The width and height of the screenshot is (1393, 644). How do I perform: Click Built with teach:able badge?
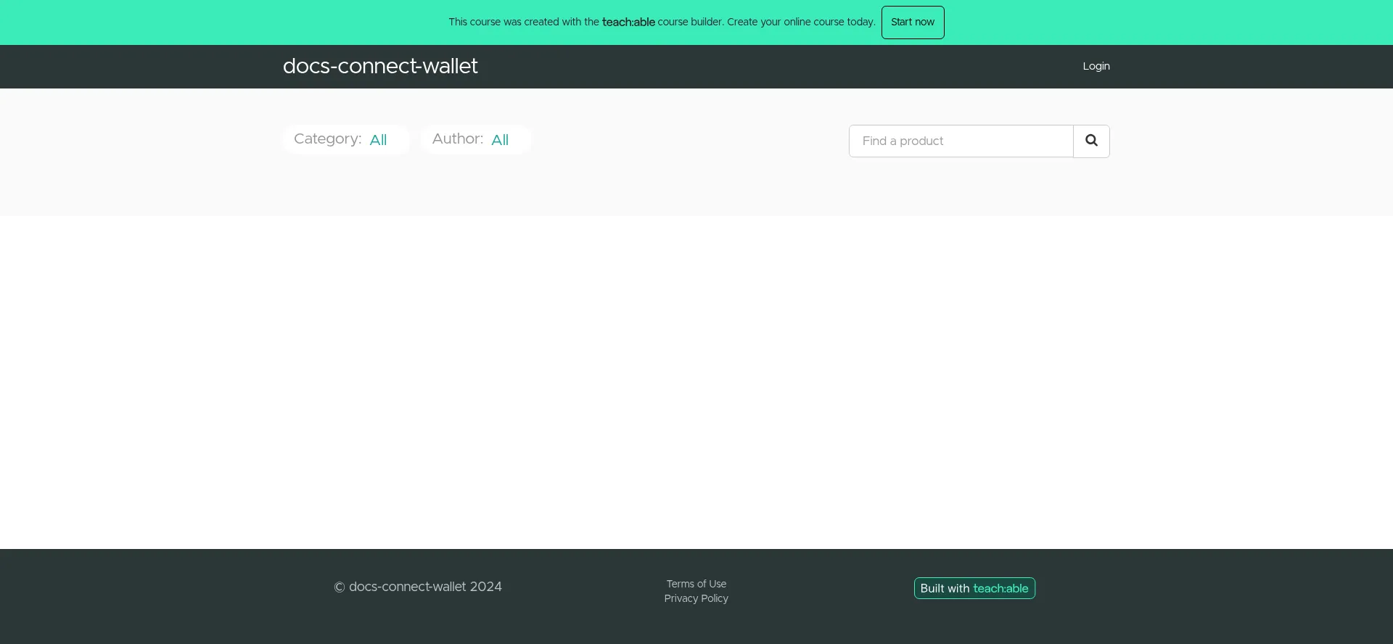[x=974, y=588]
